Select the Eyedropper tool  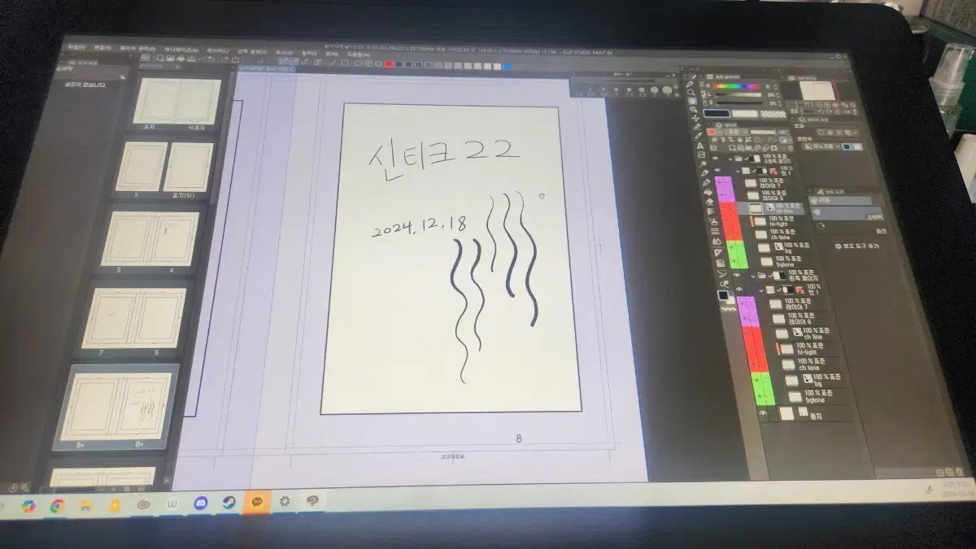coord(699,136)
